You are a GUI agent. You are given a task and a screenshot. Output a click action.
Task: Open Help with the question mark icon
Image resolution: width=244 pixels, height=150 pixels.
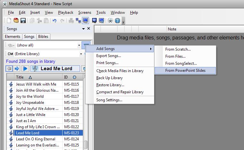pyautogui.click(x=118, y=21)
